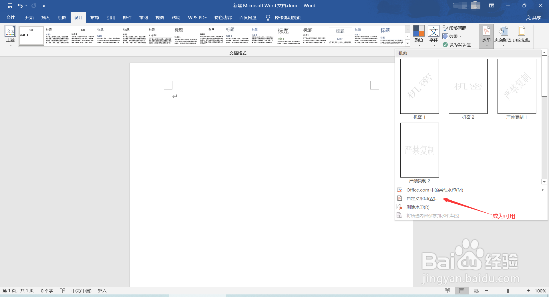The height and width of the screenshot is (297, 549).
Task: Select the first document format style thumbnail
Action: point(31,36)
